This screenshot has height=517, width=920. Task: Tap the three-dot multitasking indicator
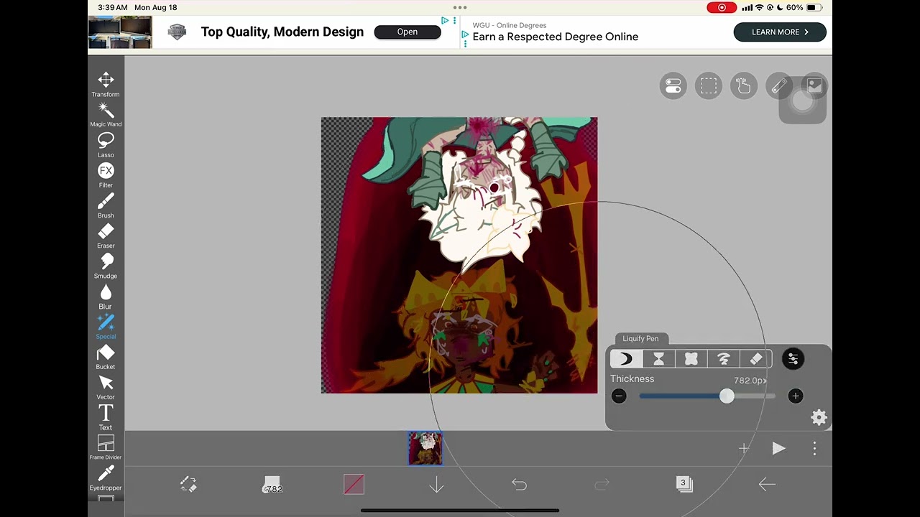click(x=460, y=7)
